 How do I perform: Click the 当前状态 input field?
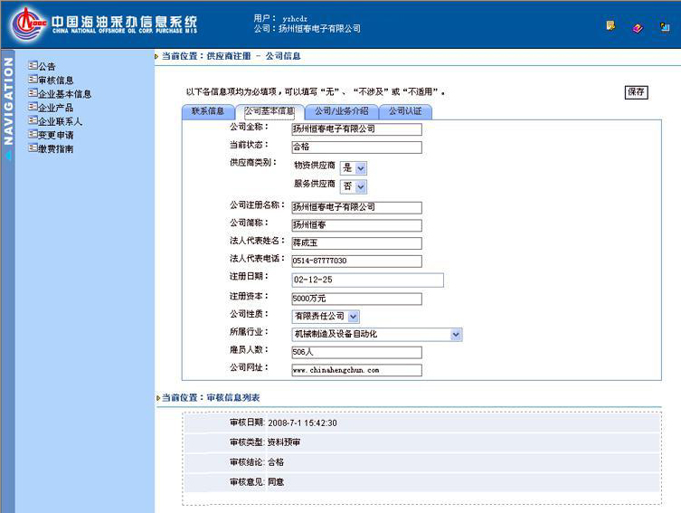coord(356,147)
